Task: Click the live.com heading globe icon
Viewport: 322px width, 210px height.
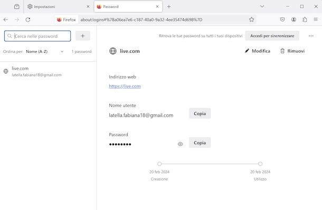Action: [113, 51]
